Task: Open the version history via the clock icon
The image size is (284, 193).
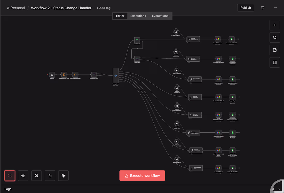Action: 263,7
